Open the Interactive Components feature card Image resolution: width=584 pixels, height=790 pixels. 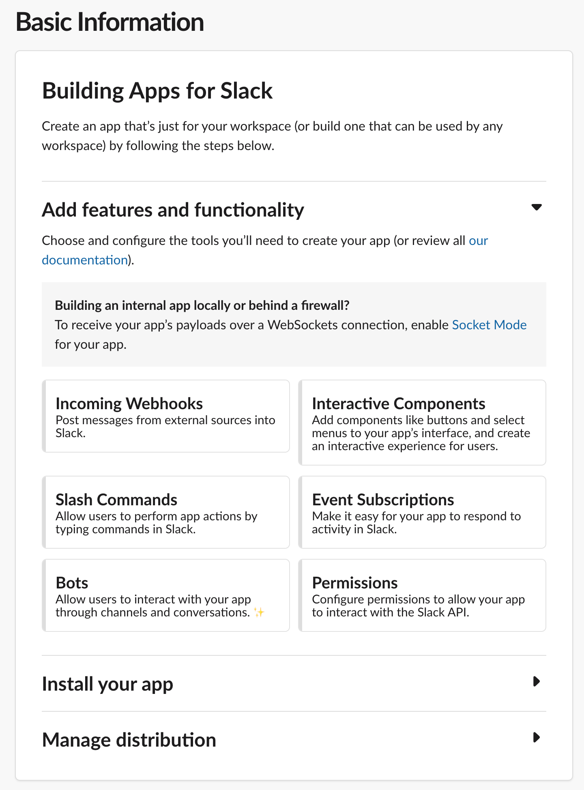coord(422,423)
